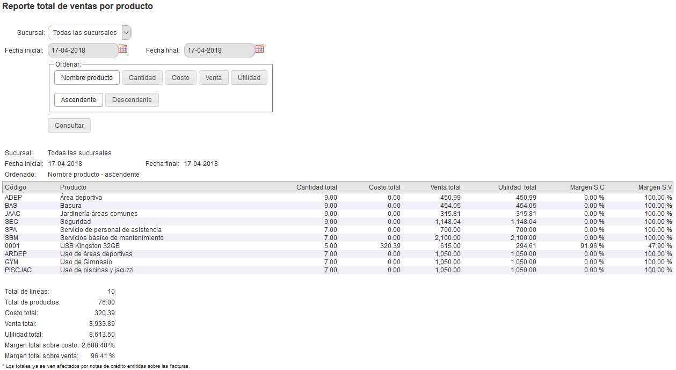Click the Venta total column header
676x370 pixels.
[445, 187]
